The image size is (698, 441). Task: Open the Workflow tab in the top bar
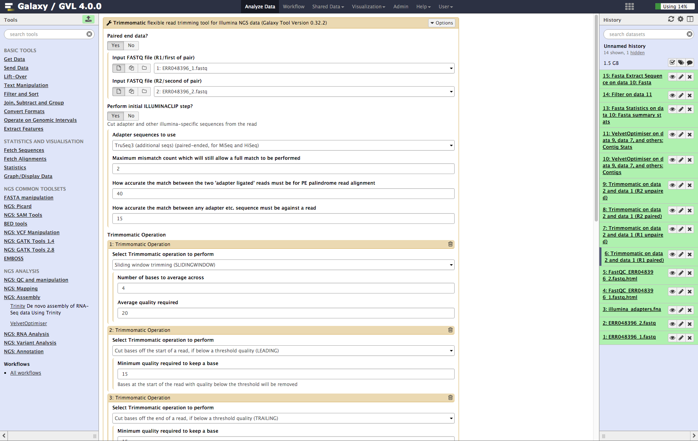point(294,6)
